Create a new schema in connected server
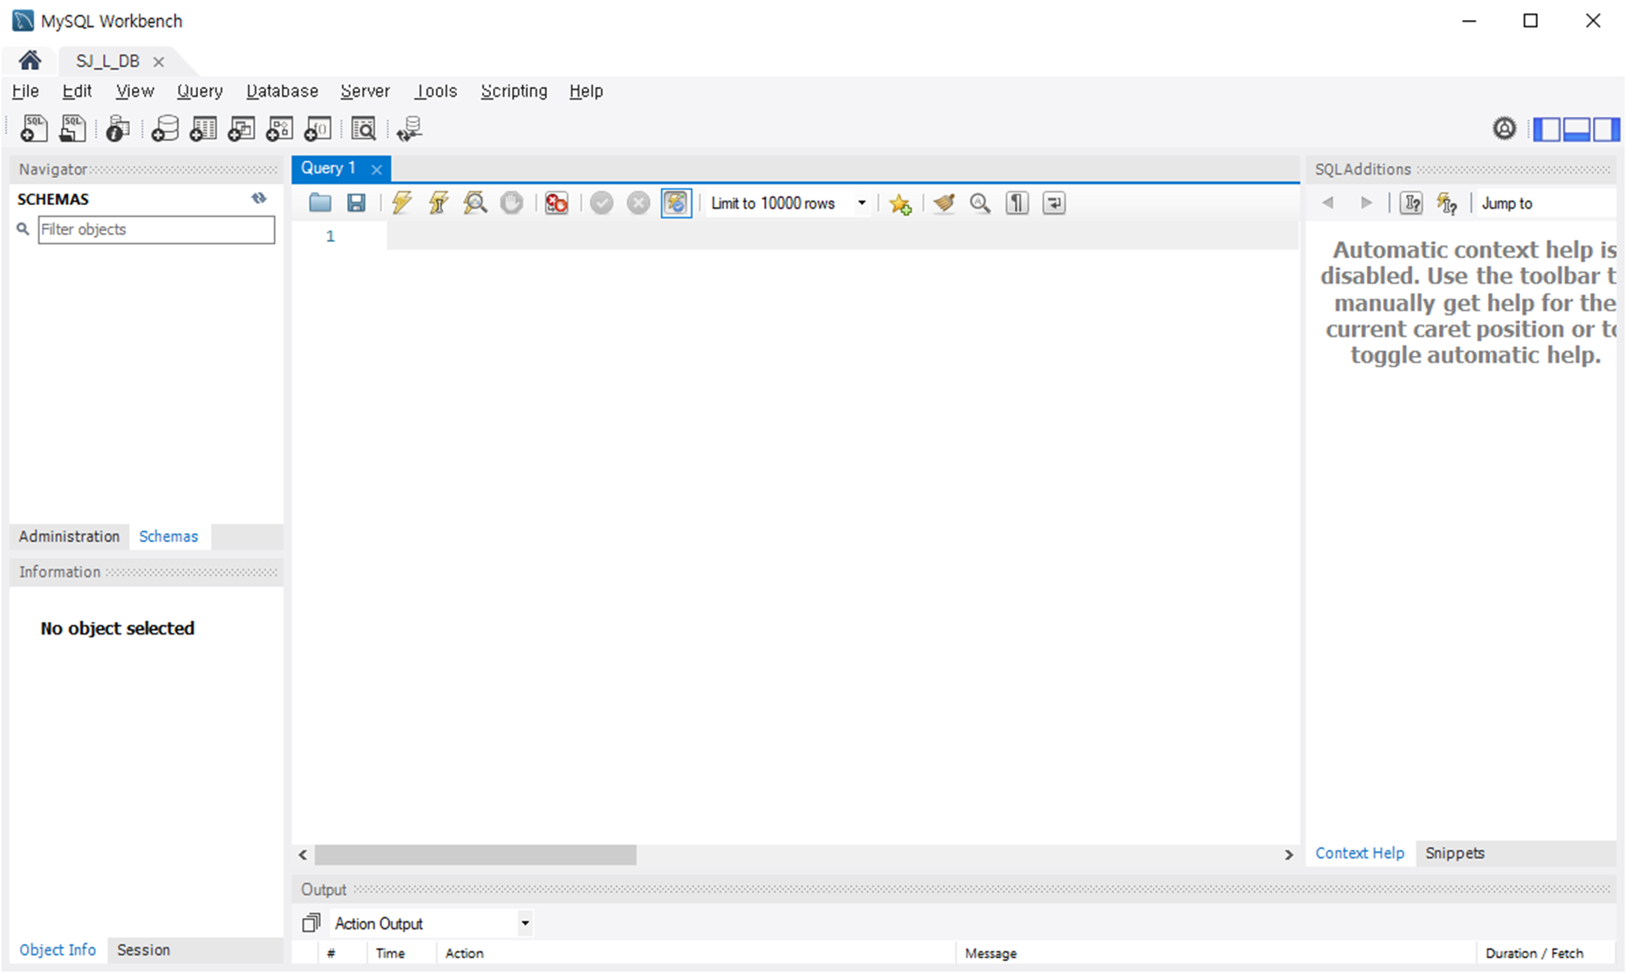1626x973 pixels. [x=164, y=129]
